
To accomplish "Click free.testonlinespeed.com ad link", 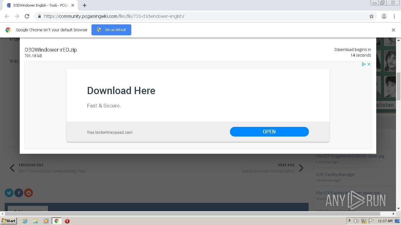I will [110, 132].
